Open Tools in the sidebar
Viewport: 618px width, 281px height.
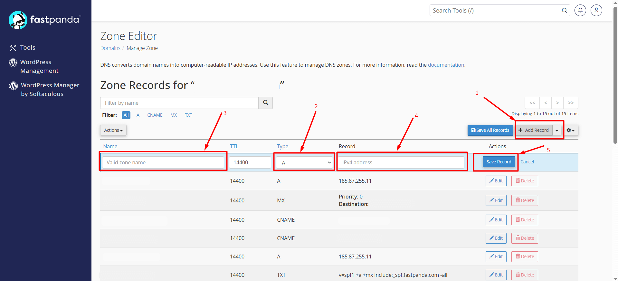tap(23, 48)
